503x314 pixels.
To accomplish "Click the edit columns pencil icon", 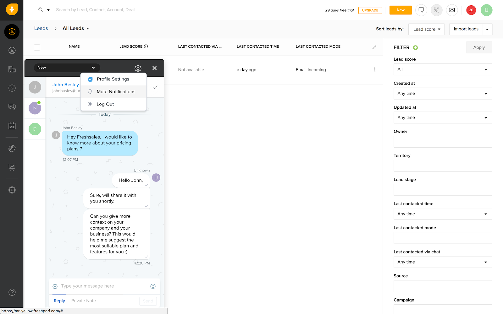I will click(374, 47).
